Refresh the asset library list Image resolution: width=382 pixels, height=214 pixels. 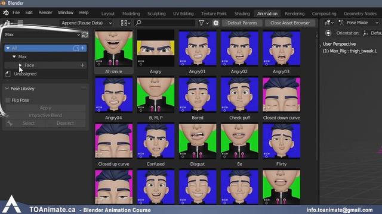point(85,34)
